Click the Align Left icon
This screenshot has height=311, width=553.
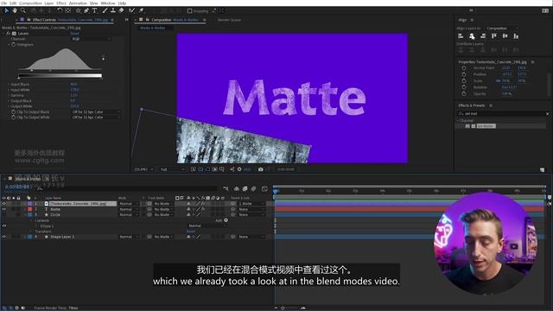461,36
